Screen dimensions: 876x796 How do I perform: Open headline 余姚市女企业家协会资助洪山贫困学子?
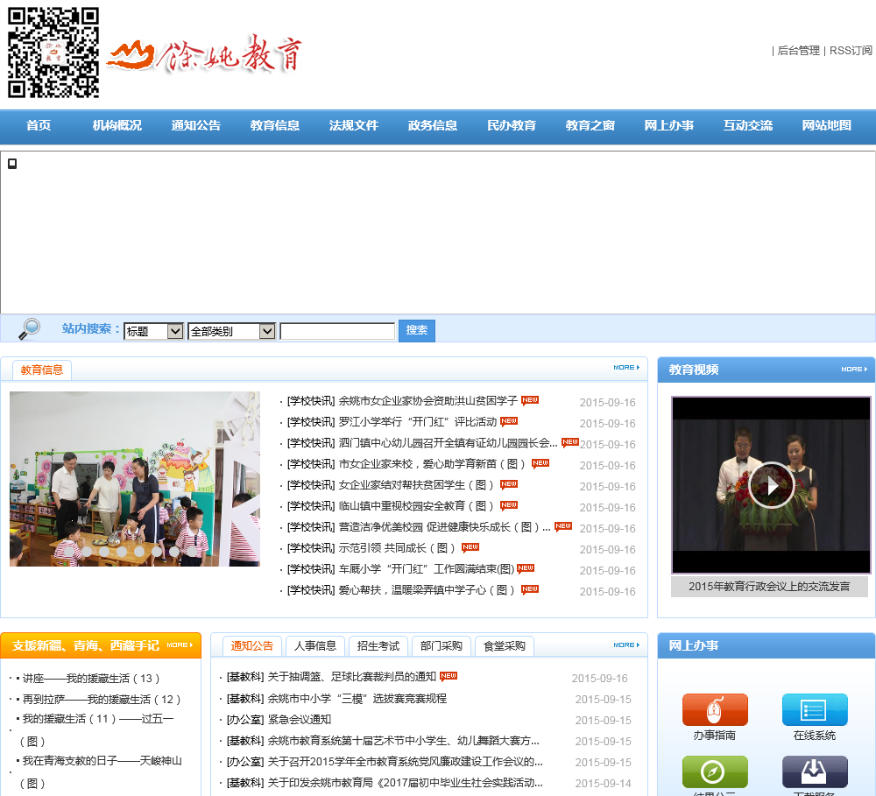[428, 401]
